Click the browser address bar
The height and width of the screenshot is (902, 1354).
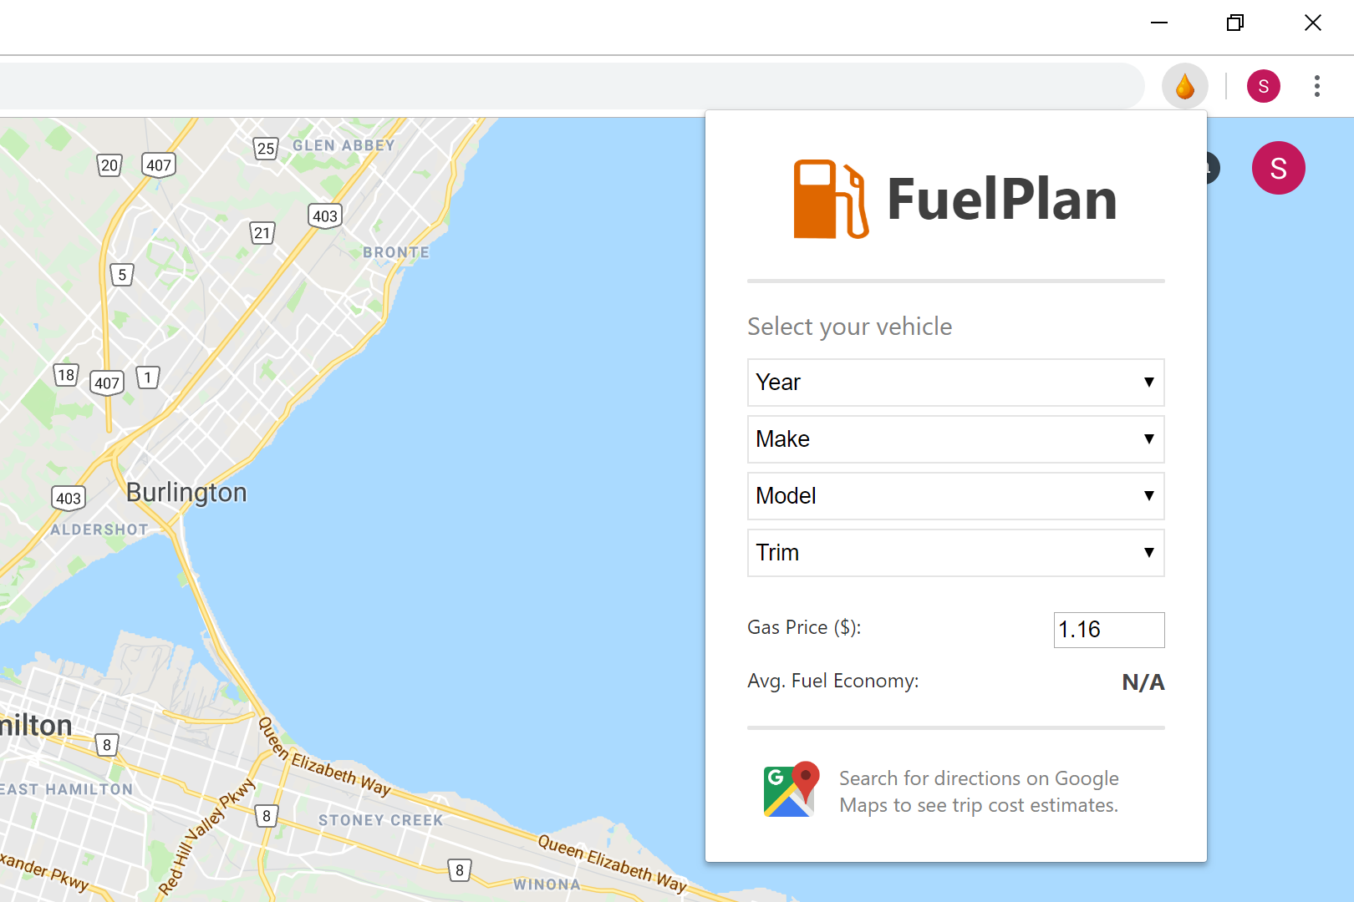[x=568, y=86]
